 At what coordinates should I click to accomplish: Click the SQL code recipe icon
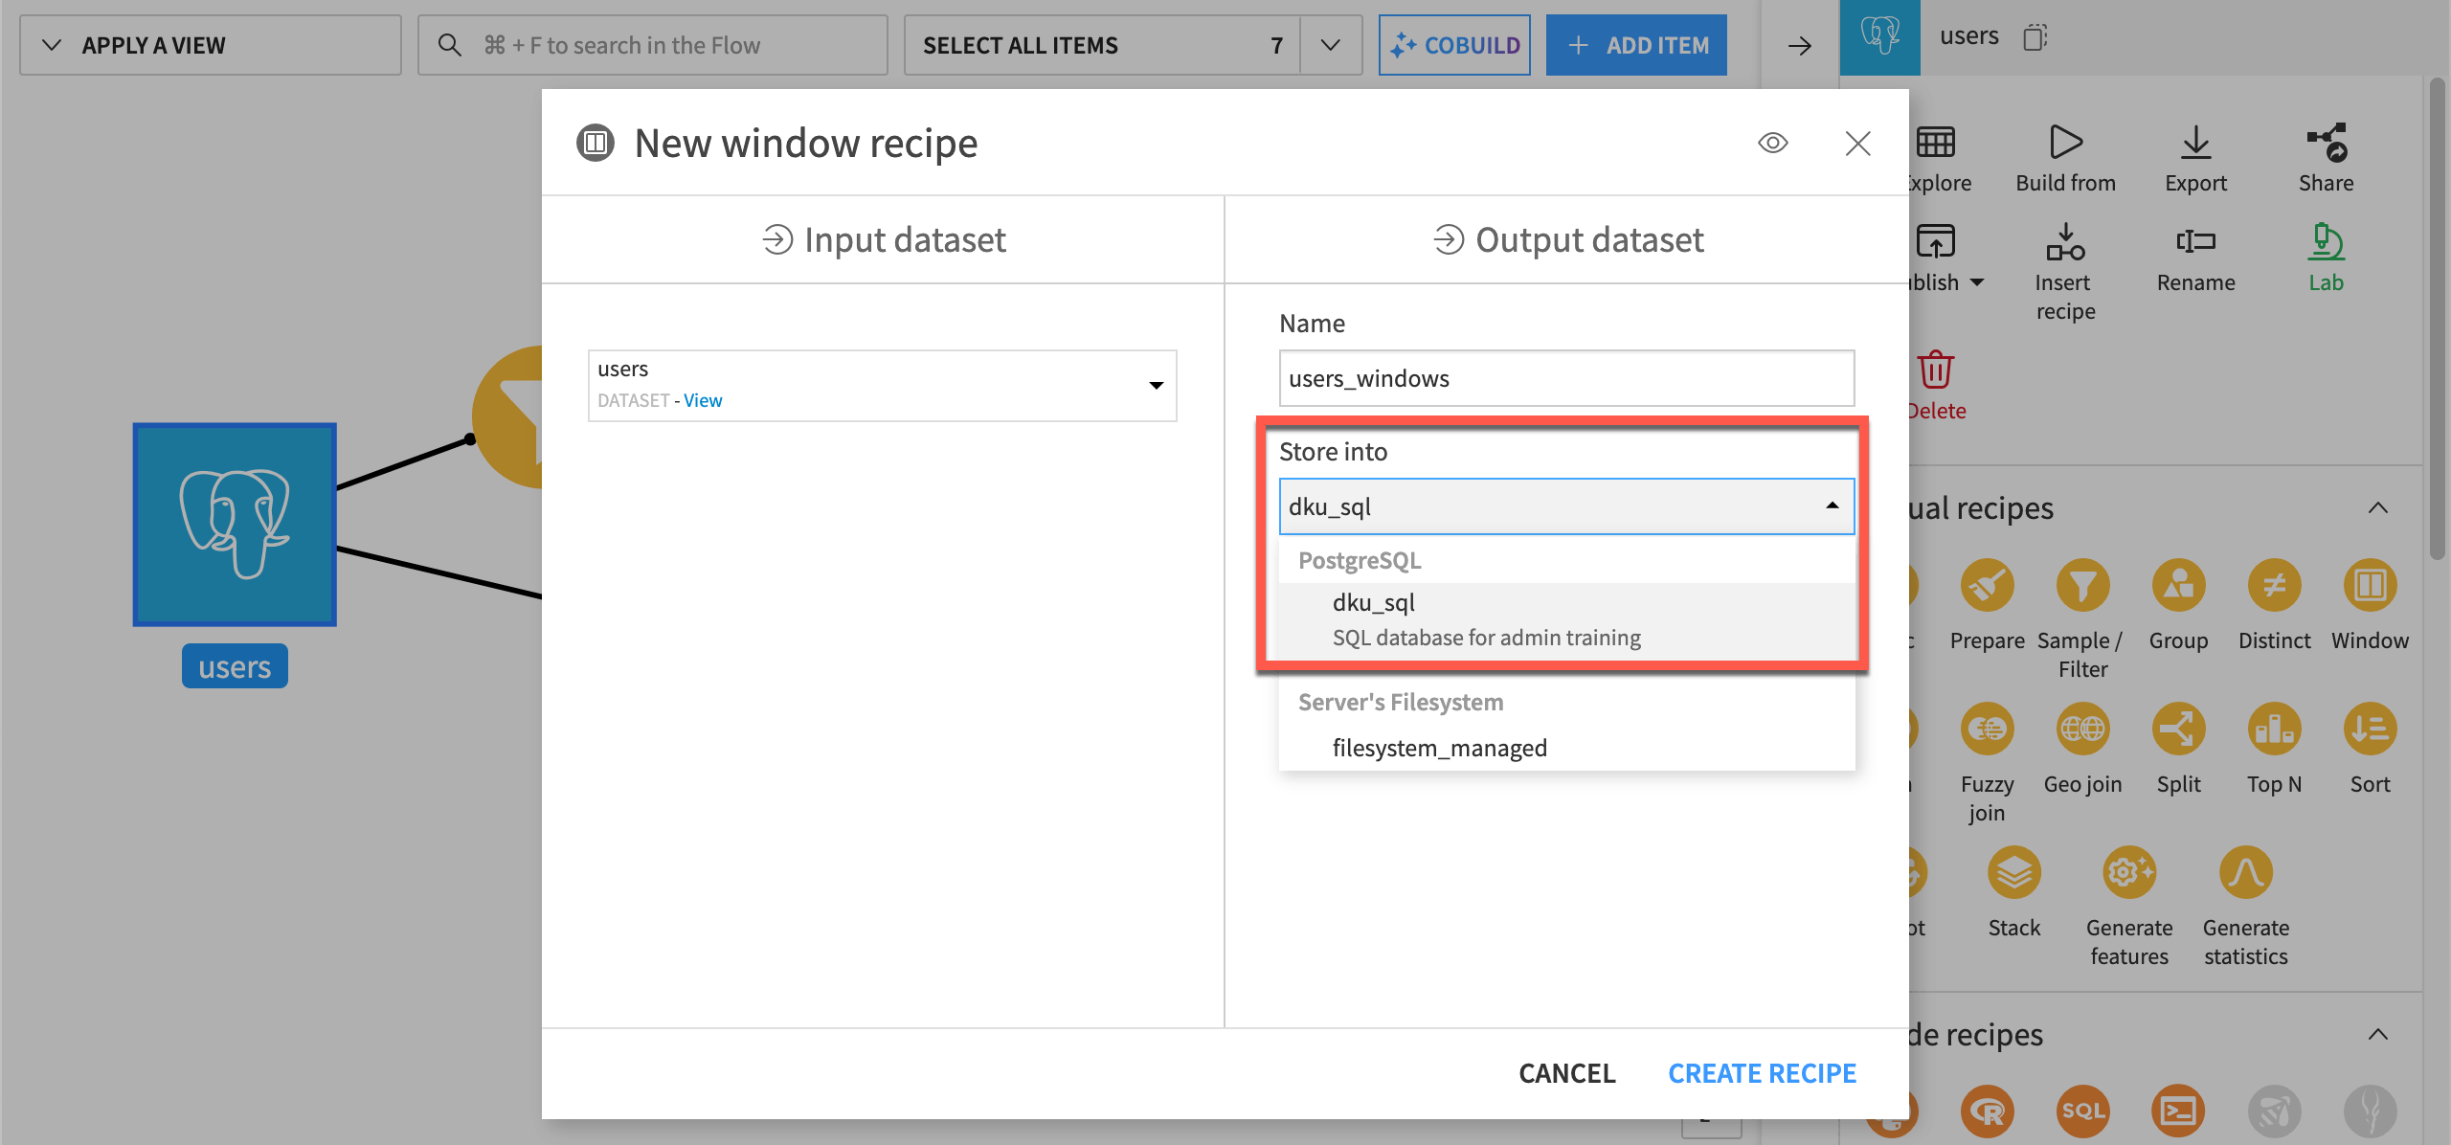tap(2082, 1111)
